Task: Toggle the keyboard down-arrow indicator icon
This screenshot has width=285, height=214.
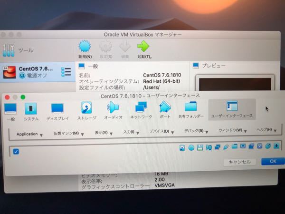Action: [x=276, y=146]
